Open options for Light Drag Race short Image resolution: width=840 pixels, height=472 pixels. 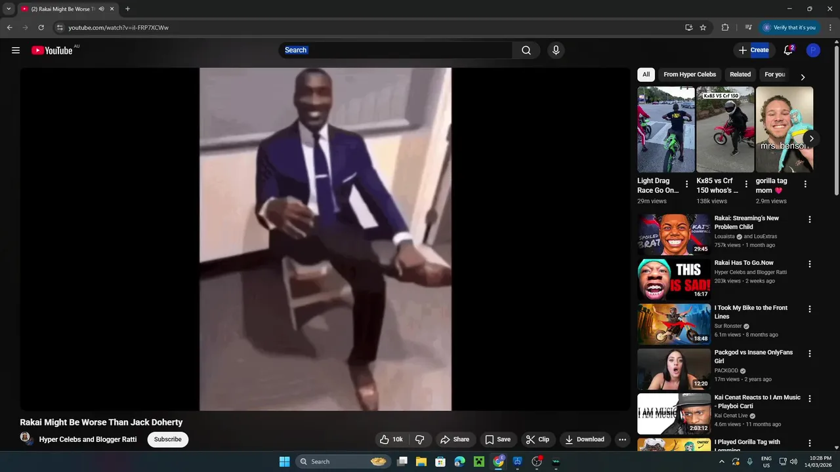point(687,184)
